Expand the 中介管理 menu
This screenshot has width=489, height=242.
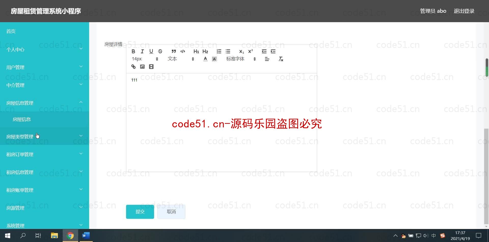45,85
